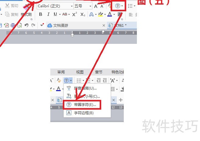Toggle Underline formatting in upper toolbar
200x141 pixels.
click(x=55, y=14)
